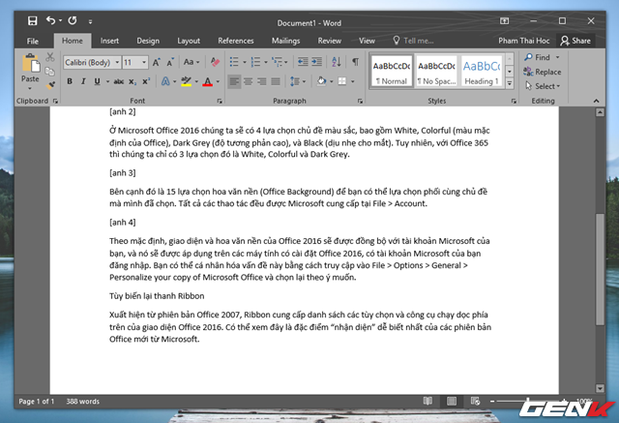Click the Save icon in quick access toolbar
This screenshot has height=423, width=619.
tap(32, 20)
